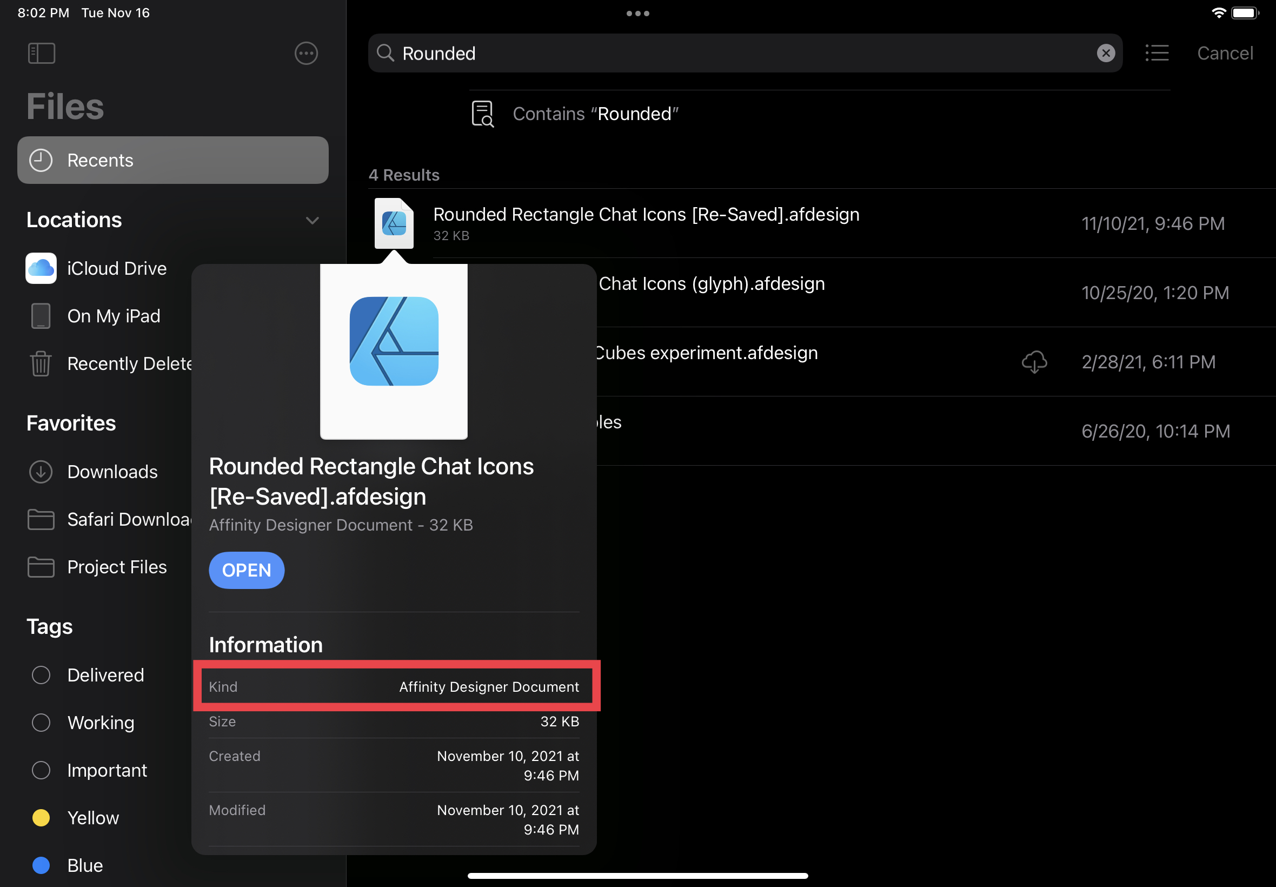
Task: Switch view using the list view icon
Action: [1157, 54]
